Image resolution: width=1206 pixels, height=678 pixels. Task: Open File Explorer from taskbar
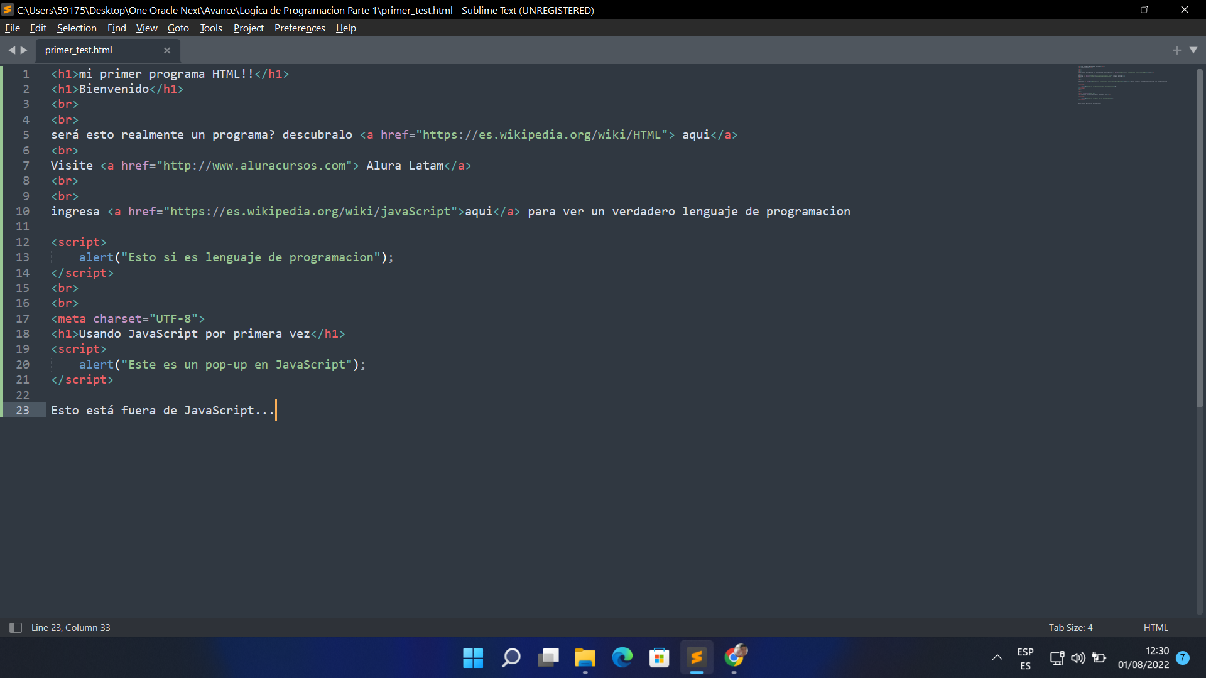pyautogui.click(x=585, y=658)
